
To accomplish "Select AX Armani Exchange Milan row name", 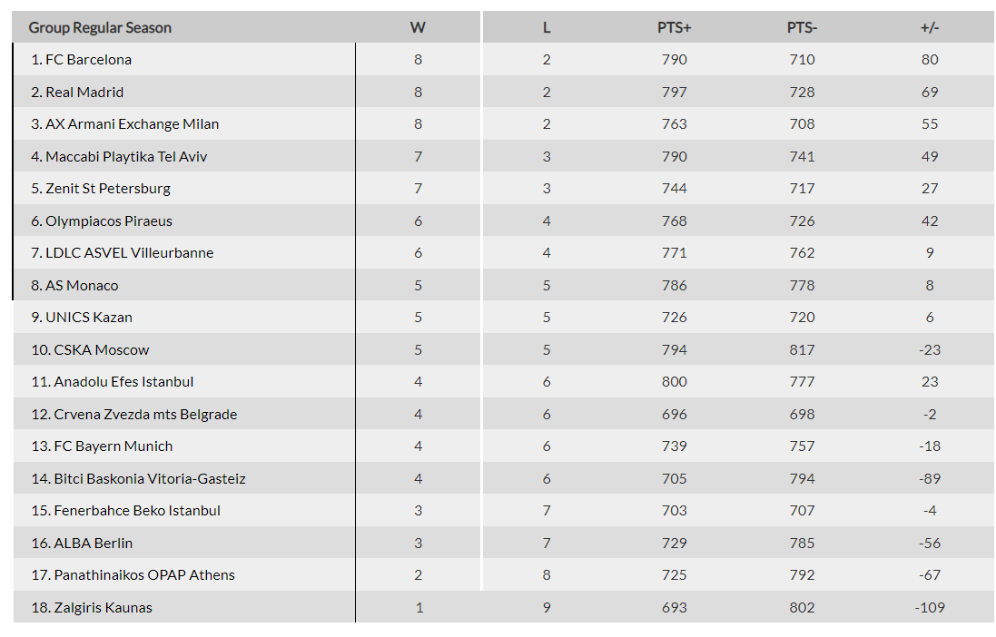I will [132, 124].
